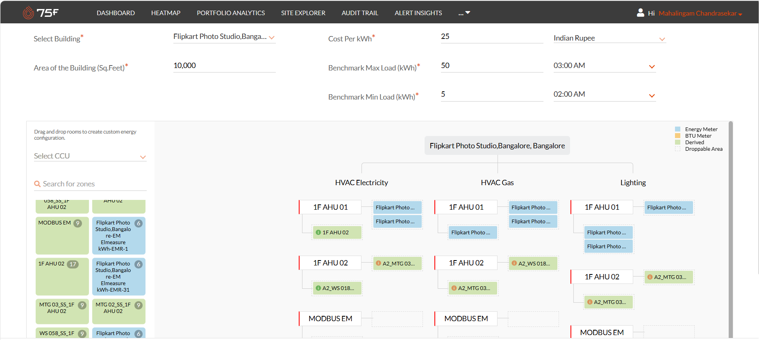Click badge 9 on WS 058_SS_1F card

point(82,334)
